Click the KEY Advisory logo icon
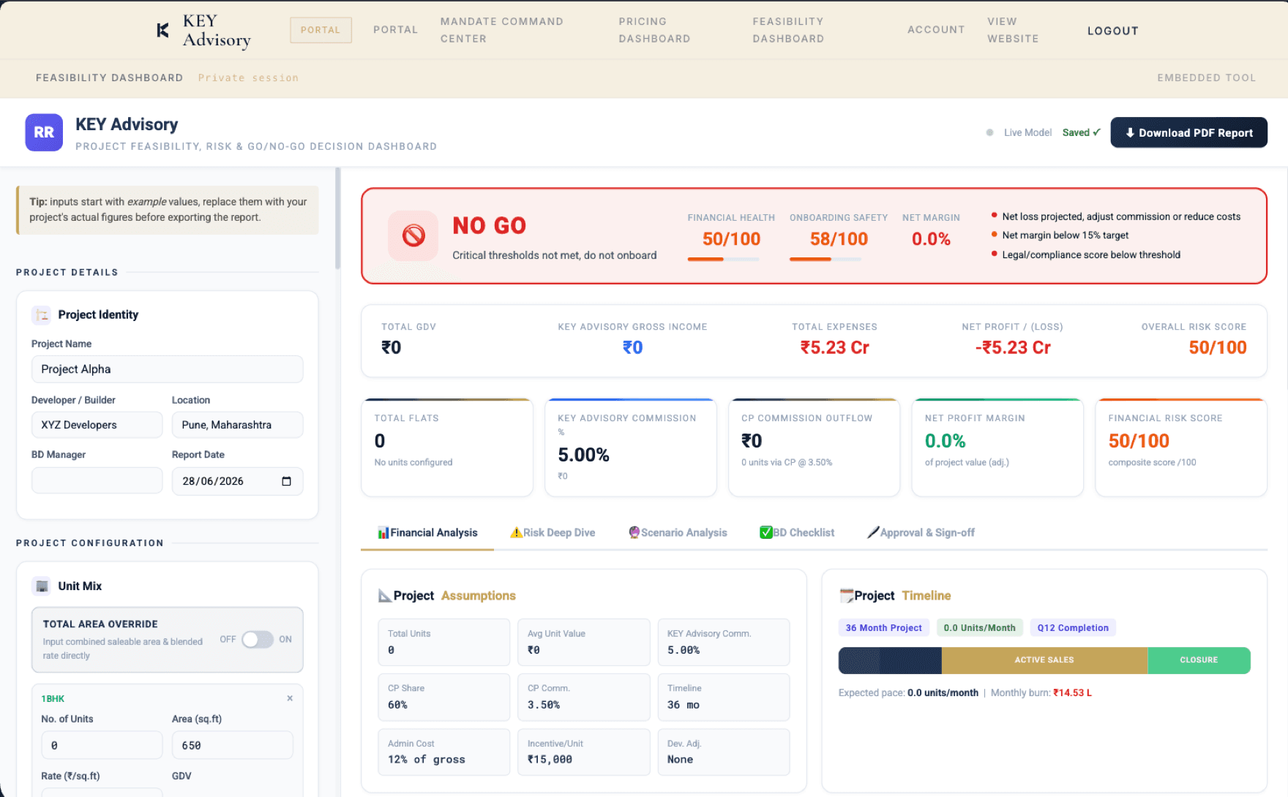 (163, 30)
